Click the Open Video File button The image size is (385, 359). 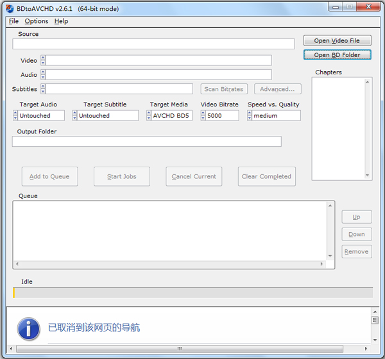(x=337, y=40)
